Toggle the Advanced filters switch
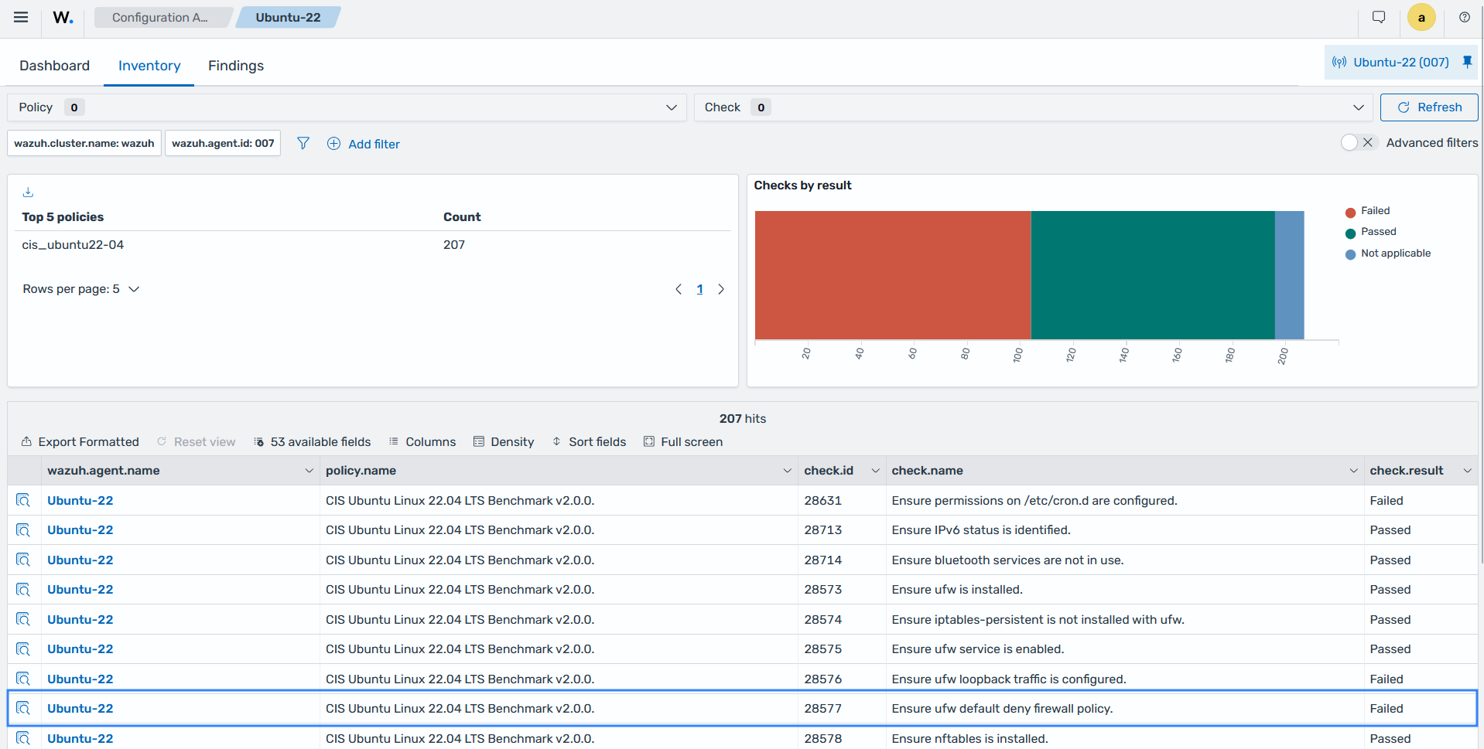The width and height of the screenshot is (1484, 749). 1359,142
